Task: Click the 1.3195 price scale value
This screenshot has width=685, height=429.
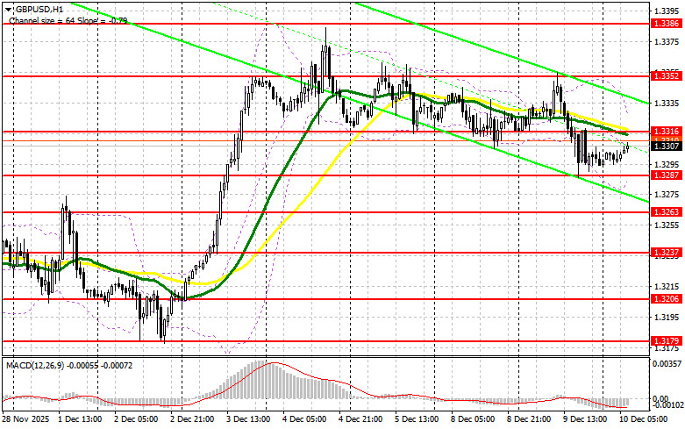Action: (667, 318)
